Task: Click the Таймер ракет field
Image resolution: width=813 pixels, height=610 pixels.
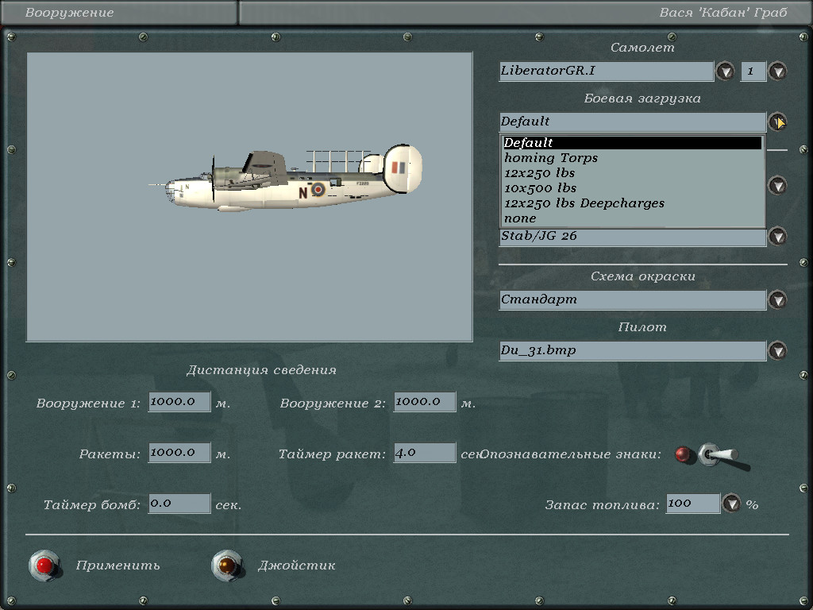Action: [x=425, y=453]
